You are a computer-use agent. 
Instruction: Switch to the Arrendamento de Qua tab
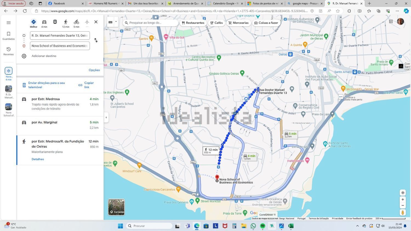pyautogui.click(x=185, y=4)
